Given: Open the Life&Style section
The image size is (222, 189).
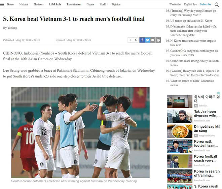Looking at the screenshot, I should pyautogui.click(x=55, y=4).
